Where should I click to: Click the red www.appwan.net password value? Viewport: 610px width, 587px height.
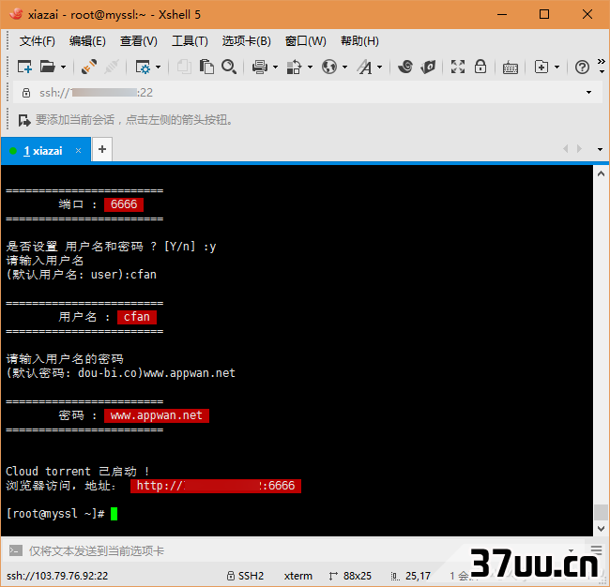(x=157, y=415)
